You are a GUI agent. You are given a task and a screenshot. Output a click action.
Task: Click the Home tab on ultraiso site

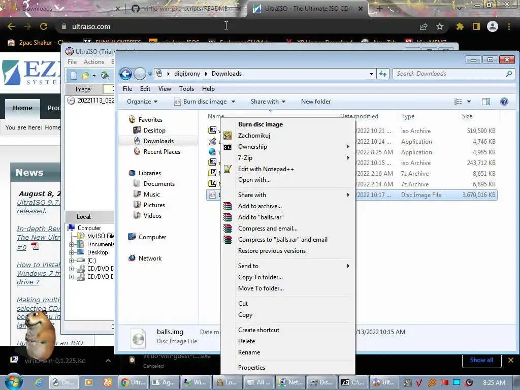click(x=22, y=108)
